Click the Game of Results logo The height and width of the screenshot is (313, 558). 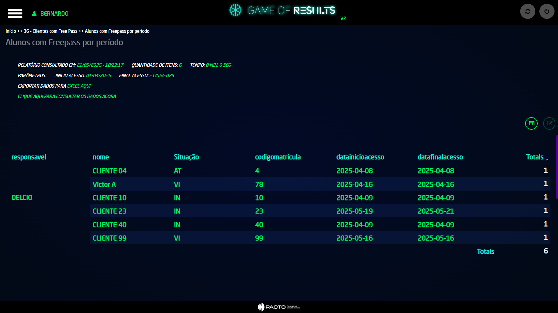click(x=282, y=10)
